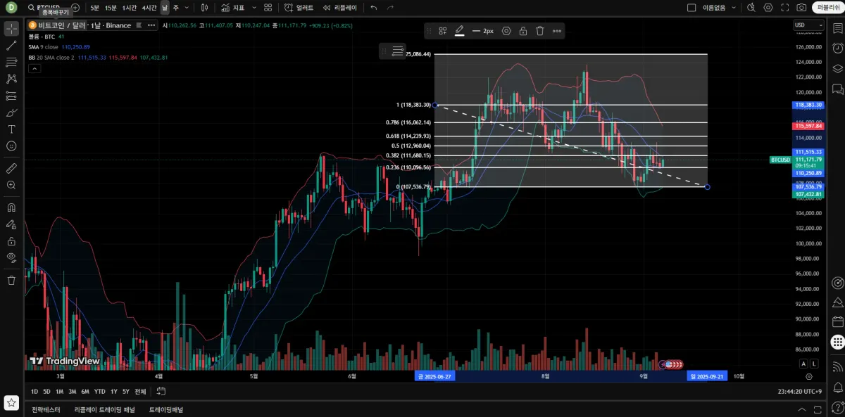Image resolution: width=845 pixels, height=417 pixels.
Task: Select the ruler measure tool
Action: point(11,169)
